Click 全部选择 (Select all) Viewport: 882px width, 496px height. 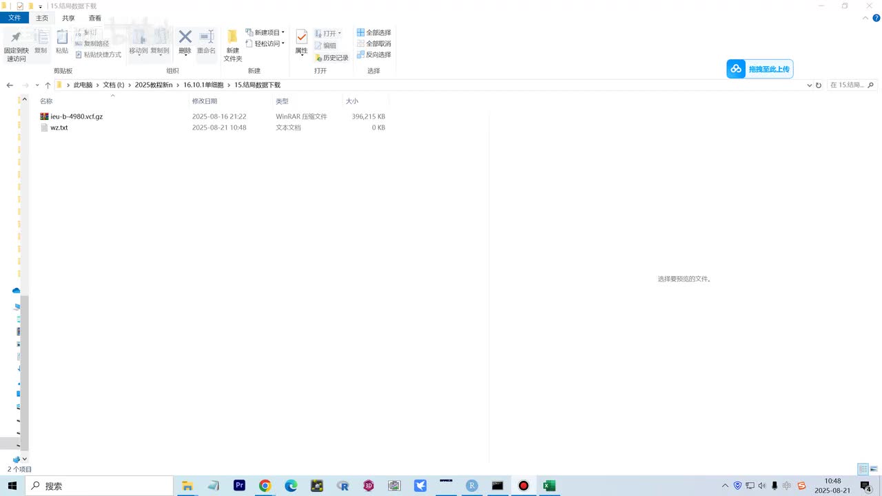[374, 32]
